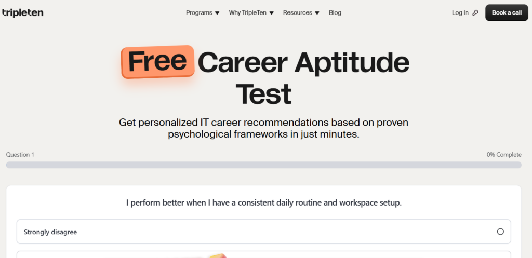The width and height of the screenshot is (532, 258).
Task: Click the Log in link
Action: pos(460,13)
